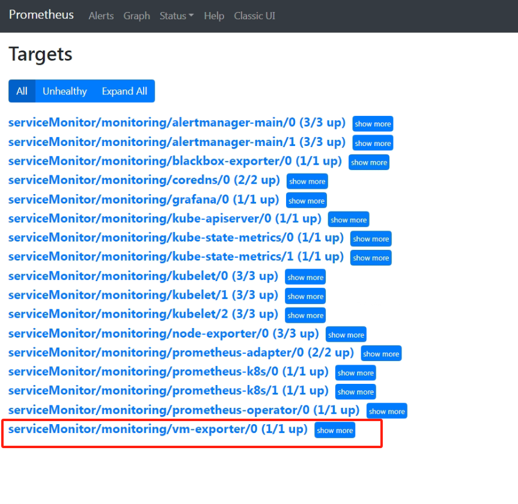This screenshot has width=518, height=504.
Task: Open the Prometheus home brand link
Action: coord(41,15)
